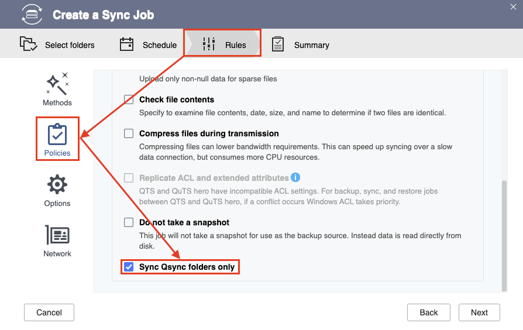
Task: Open the Methods section icon
Action: coord(57,84)
